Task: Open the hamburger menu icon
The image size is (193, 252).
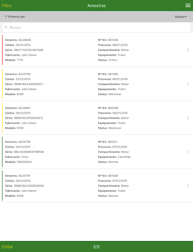Action: (188, 5)
